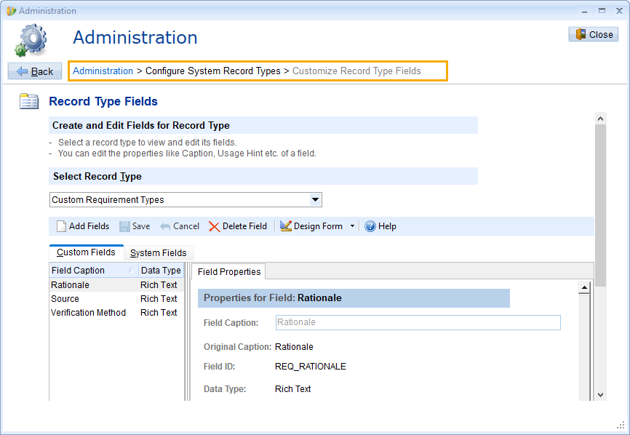The width and height of the screenshot is (630, 435).
Task: Open Help via the question mark icon
Action: tap(370, 226)
